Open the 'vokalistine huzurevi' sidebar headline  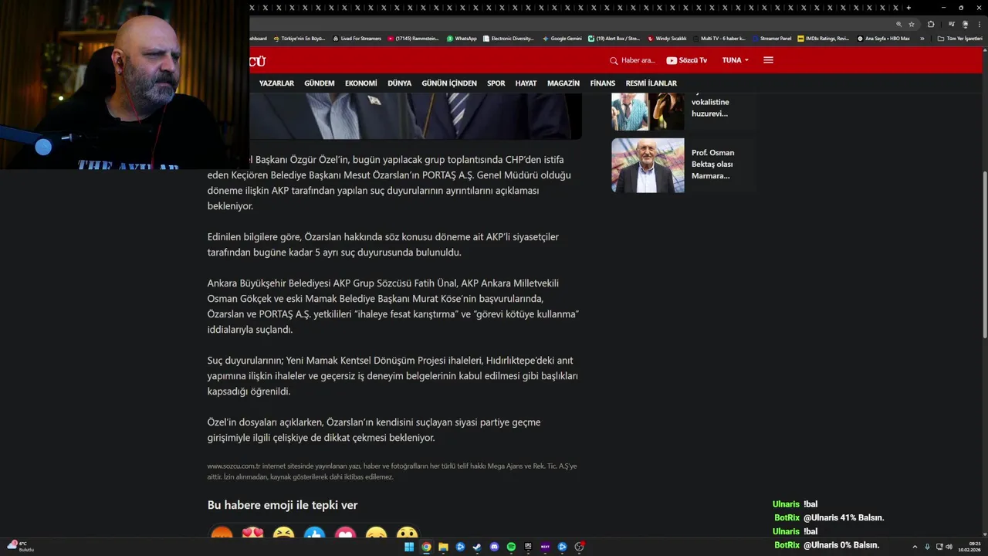coord(710,107)
